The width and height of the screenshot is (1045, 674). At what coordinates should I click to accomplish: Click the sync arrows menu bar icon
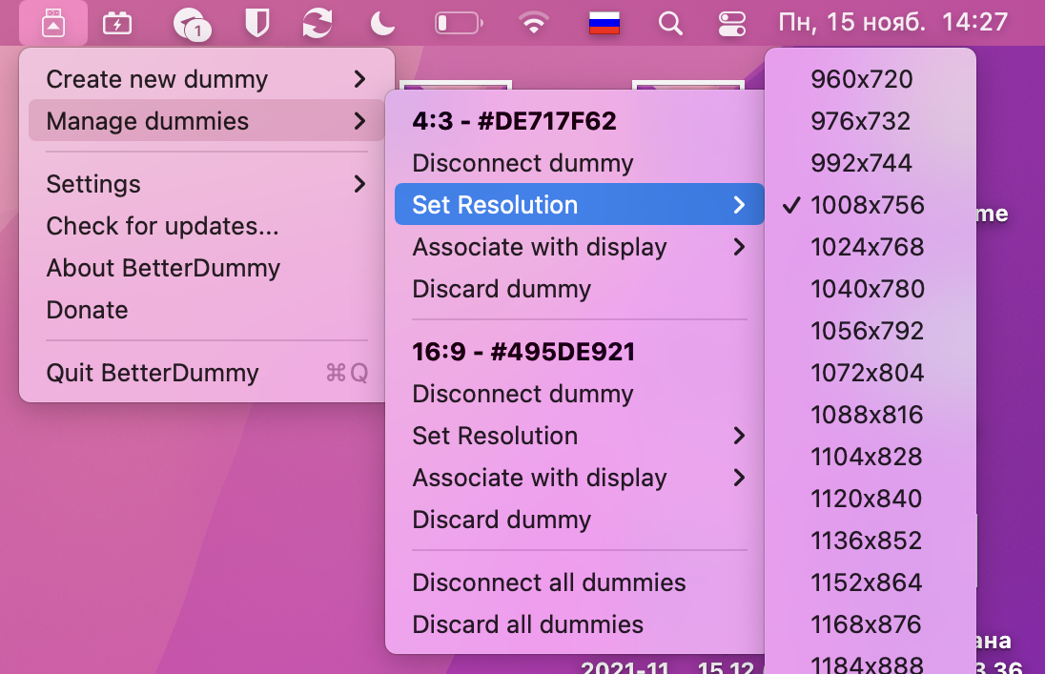[x=318, y=23]
